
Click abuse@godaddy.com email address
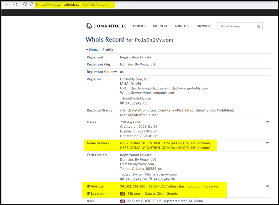pos(136,98)
